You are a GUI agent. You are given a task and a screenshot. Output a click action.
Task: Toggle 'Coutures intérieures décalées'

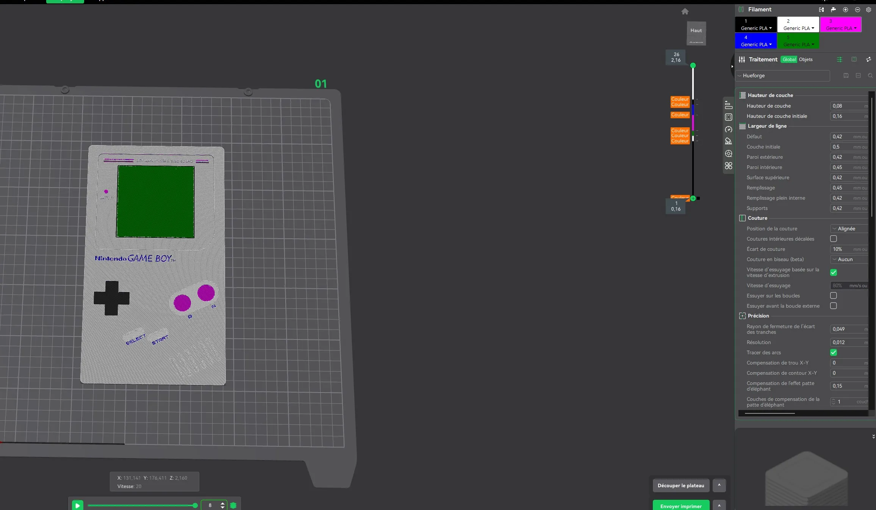833,239
